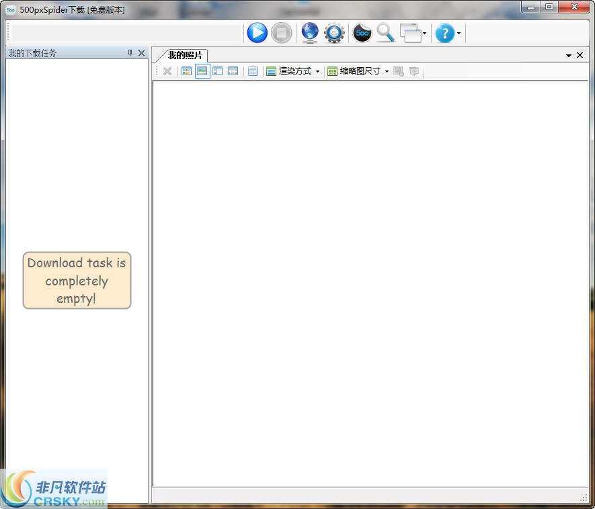Click the URL input field in toolbar
Screen dimensions: 595x509
click(126, 33)
